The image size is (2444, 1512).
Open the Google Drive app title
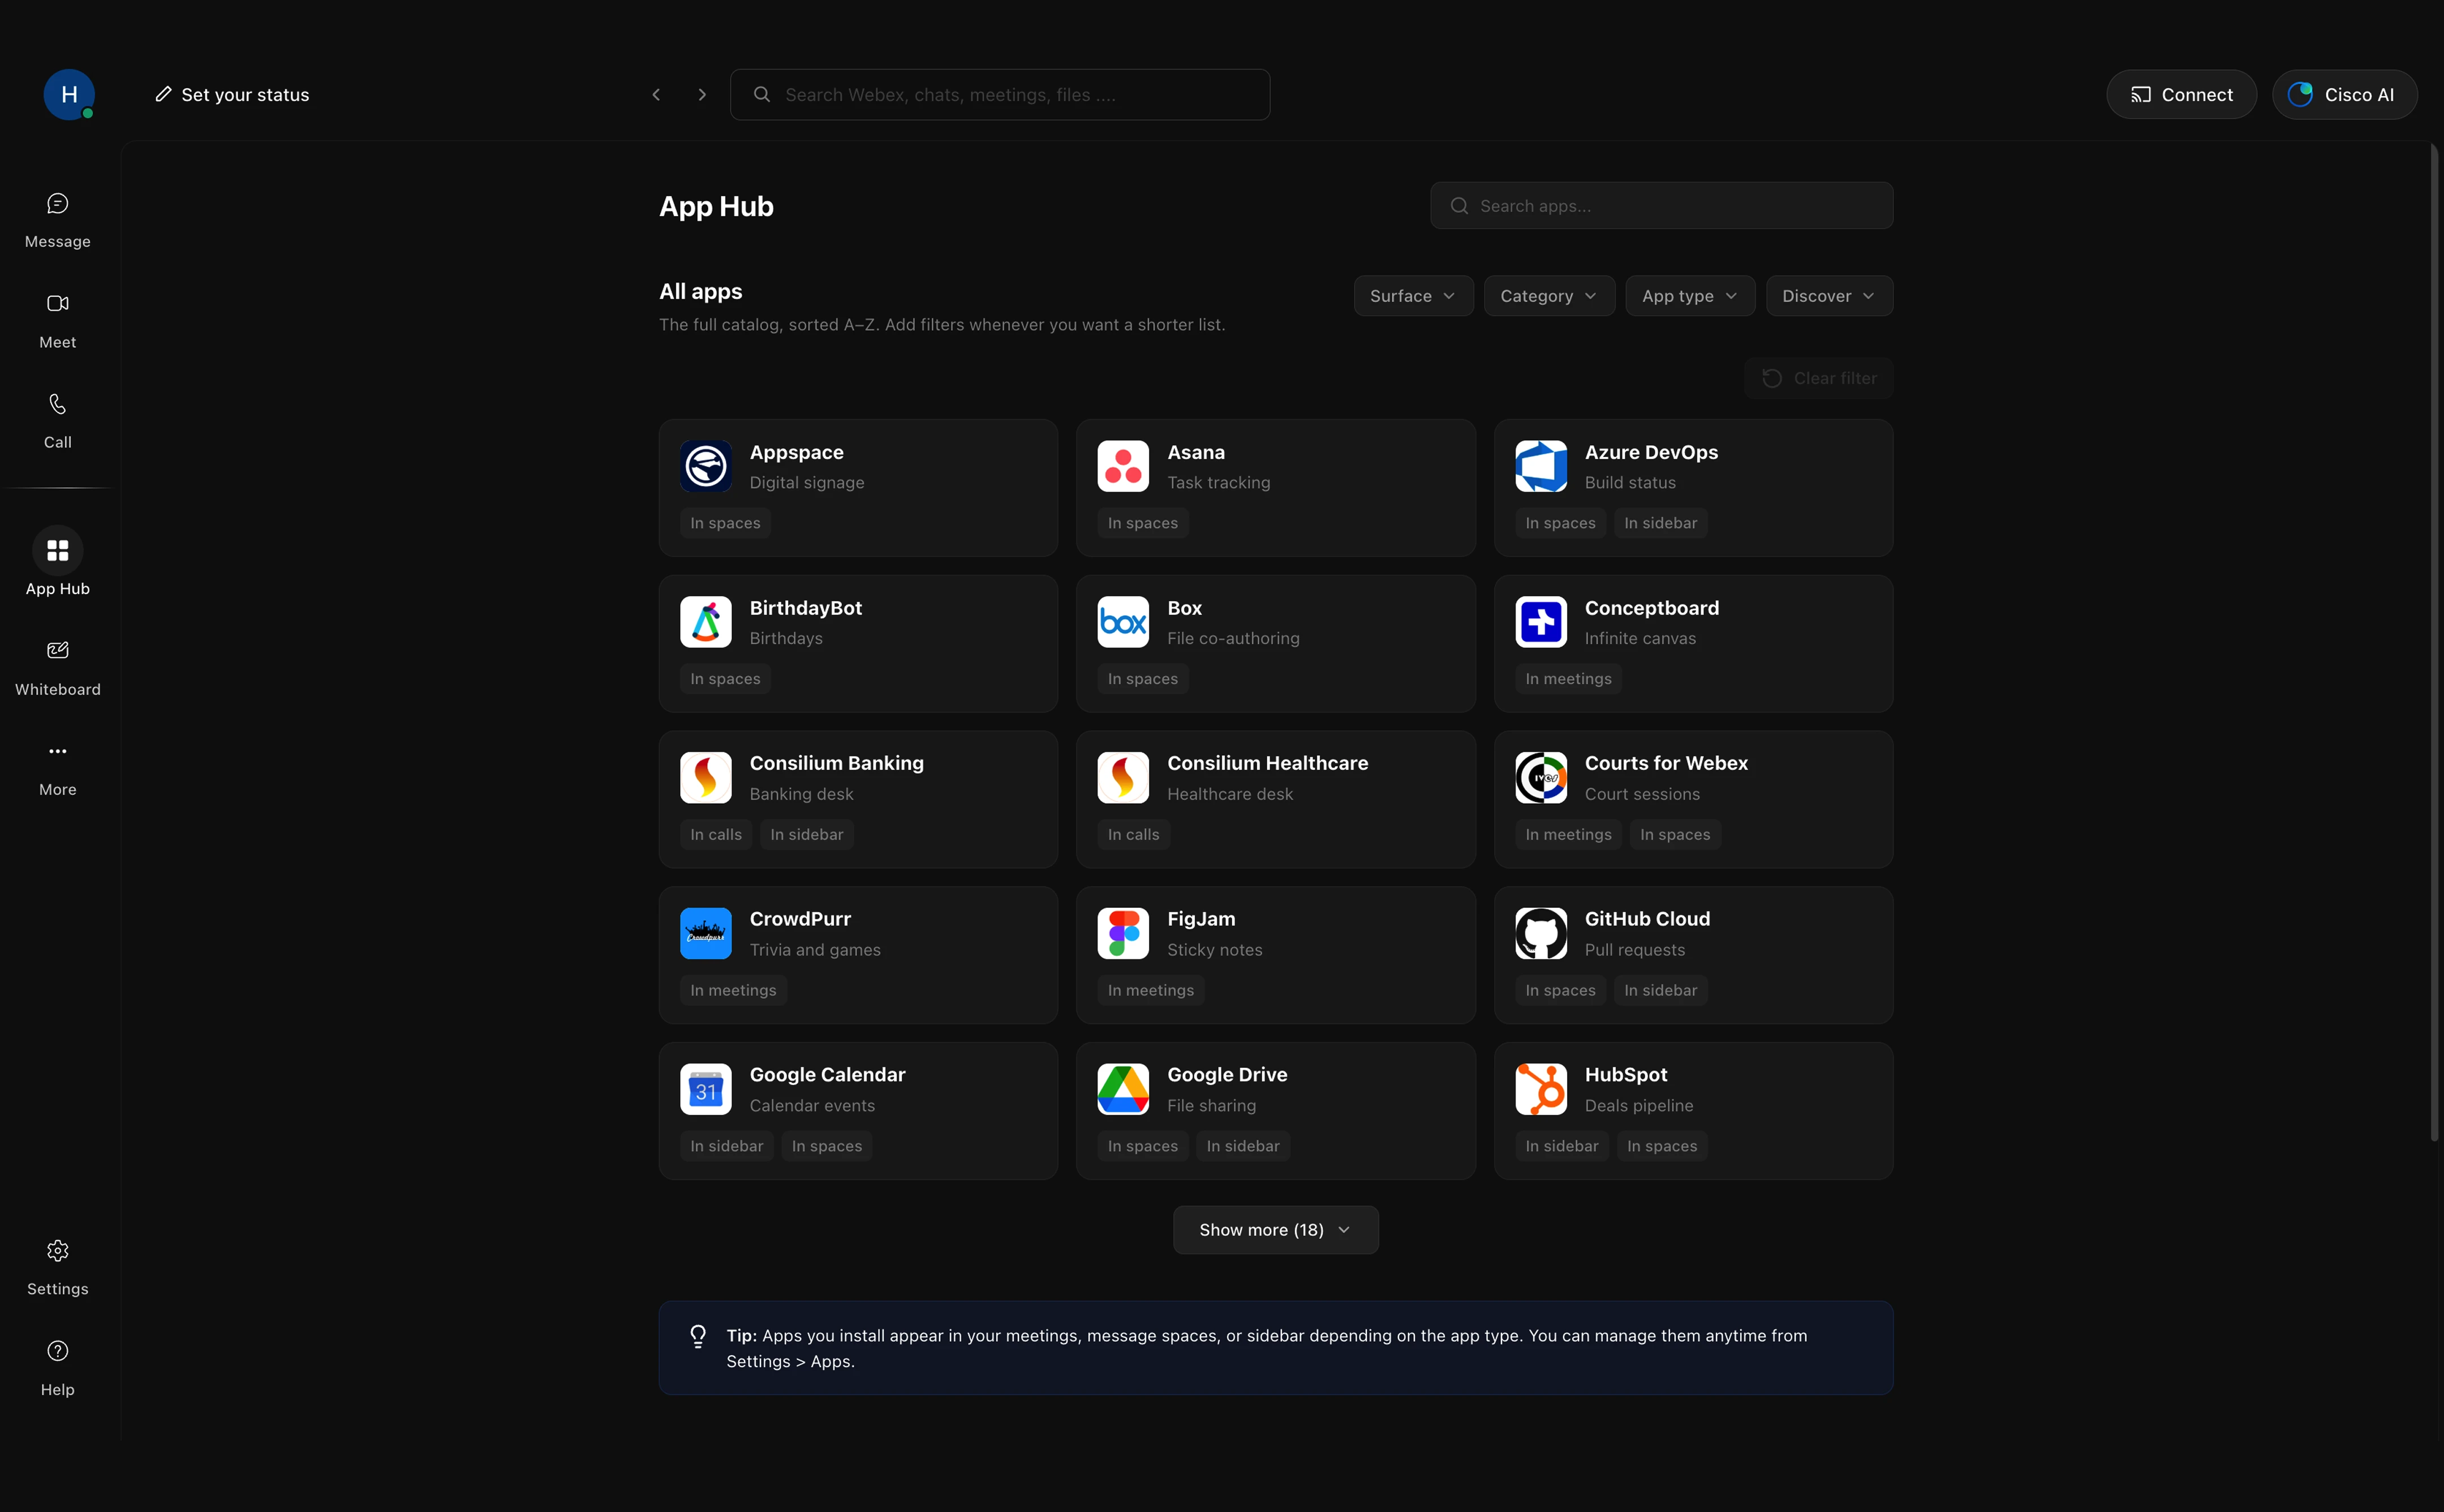1227,1075
